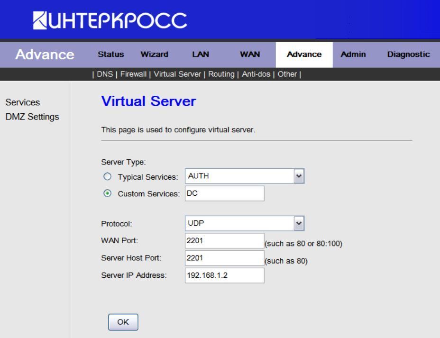Select the Admin tab

click(x=353, y=55)
